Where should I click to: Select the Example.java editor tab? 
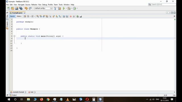point(17,13)
